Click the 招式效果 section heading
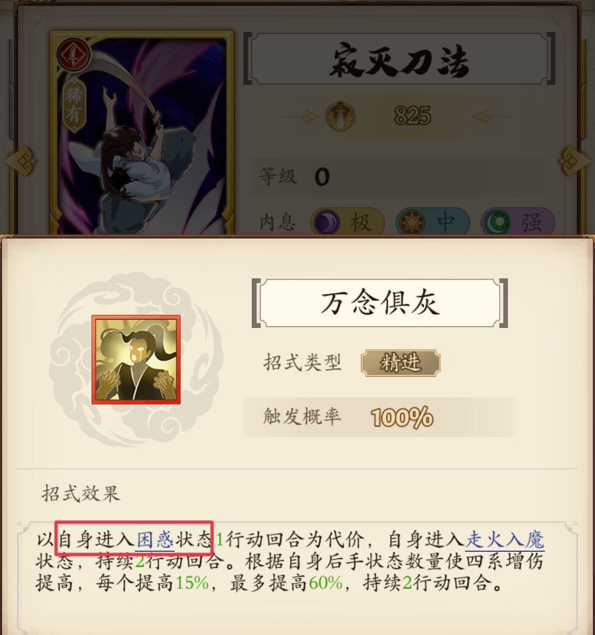Image resolution: width=595 pixels, height=635 pixels. [x=80, y=494]
